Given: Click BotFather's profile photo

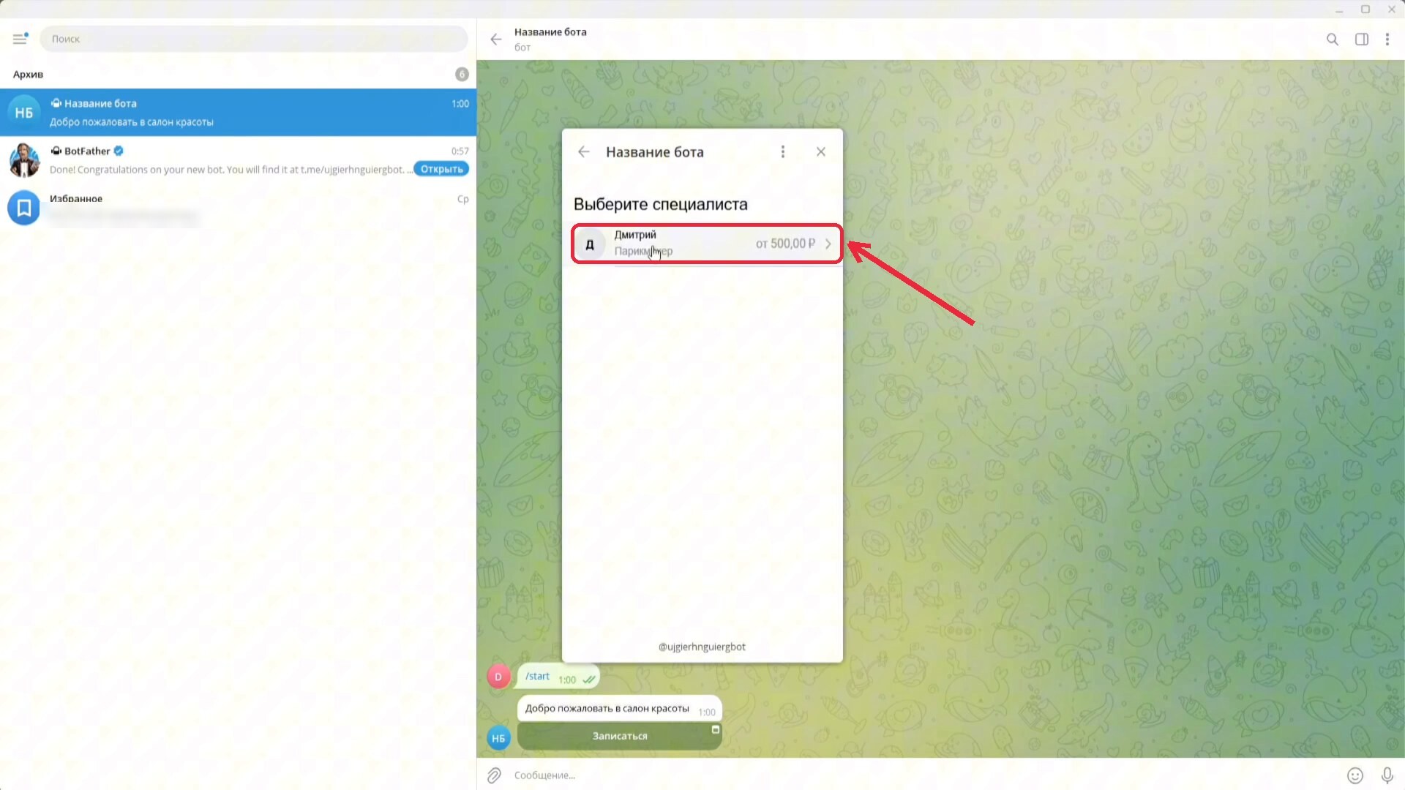Looking at the screenshot, I should (24, 160).
